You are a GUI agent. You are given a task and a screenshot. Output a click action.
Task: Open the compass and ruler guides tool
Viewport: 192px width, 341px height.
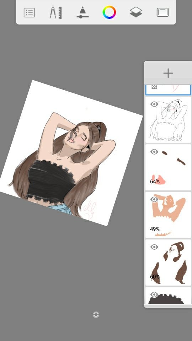point(56,12)
